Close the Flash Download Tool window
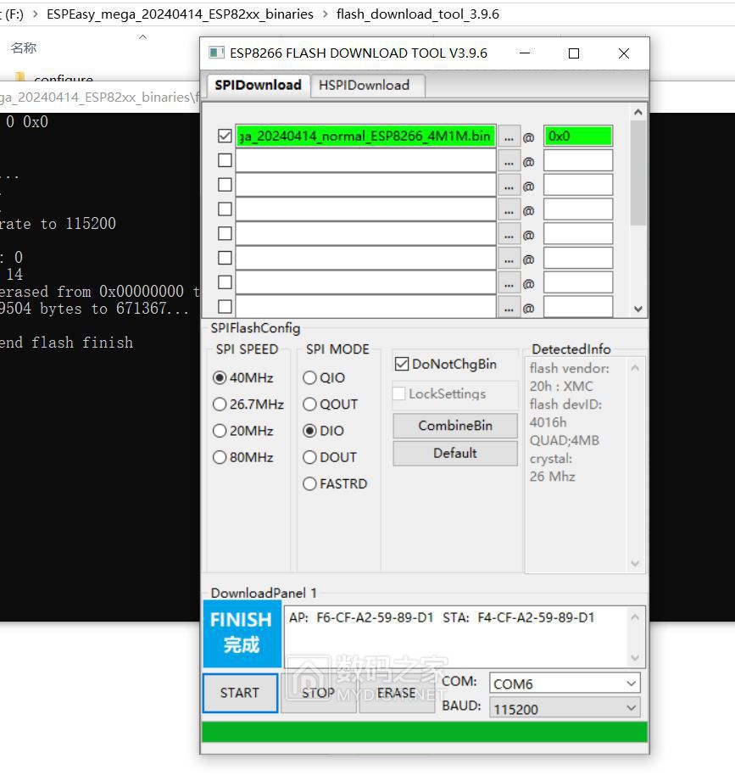The width and height of the screenshot is (735, 781). click(x=623, y=53)
